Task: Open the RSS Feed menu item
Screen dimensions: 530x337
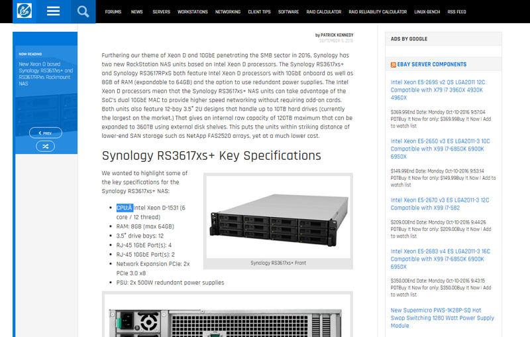Action: tap(456, 12)
